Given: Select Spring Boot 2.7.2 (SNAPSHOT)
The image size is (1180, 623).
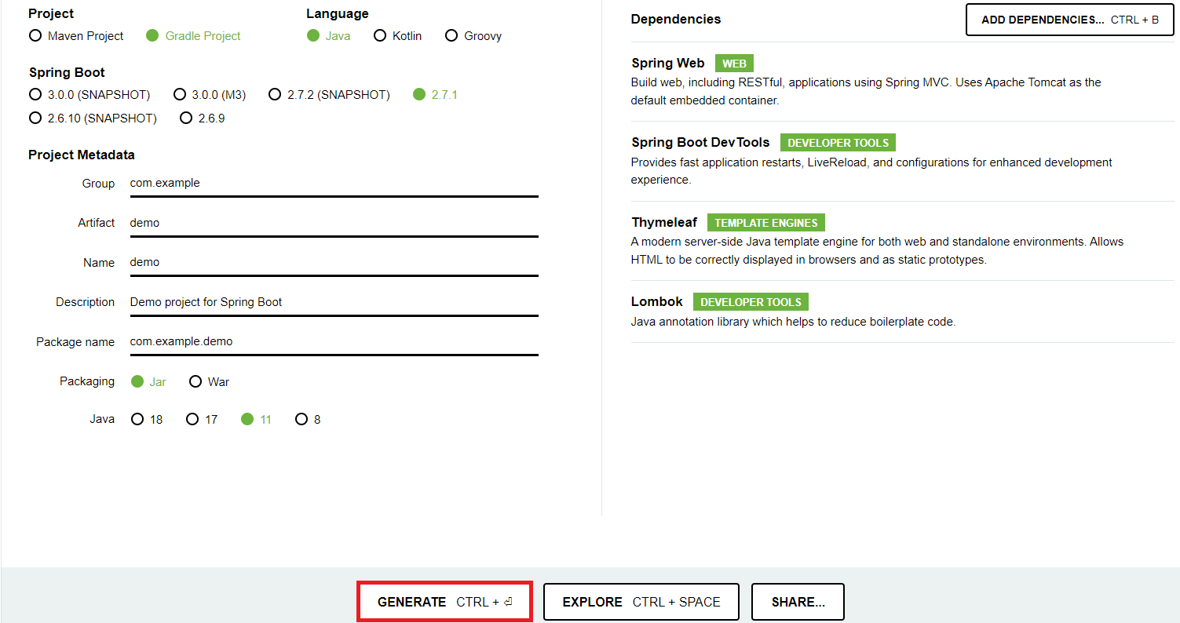Looking at the screenshot, I should tap(275, 95).
